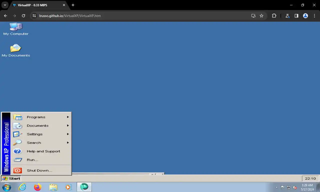The width and height of the screenshot is (320, 192).
Task: Open Help and Support
Action: [x=41, y=151]
